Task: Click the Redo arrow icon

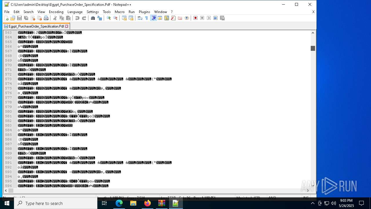Action: pos(84,18)
